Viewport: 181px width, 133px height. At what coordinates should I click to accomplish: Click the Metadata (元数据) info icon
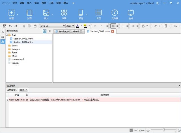pyautogui.click(x=115, y=13)
